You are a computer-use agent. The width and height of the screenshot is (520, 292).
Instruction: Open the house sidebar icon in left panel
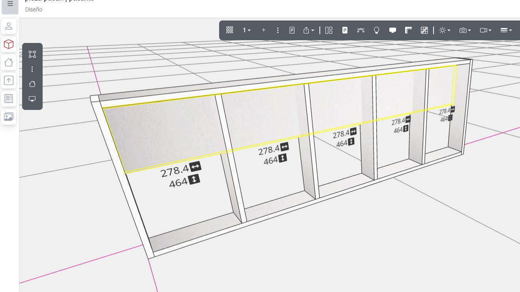point(9,62)
